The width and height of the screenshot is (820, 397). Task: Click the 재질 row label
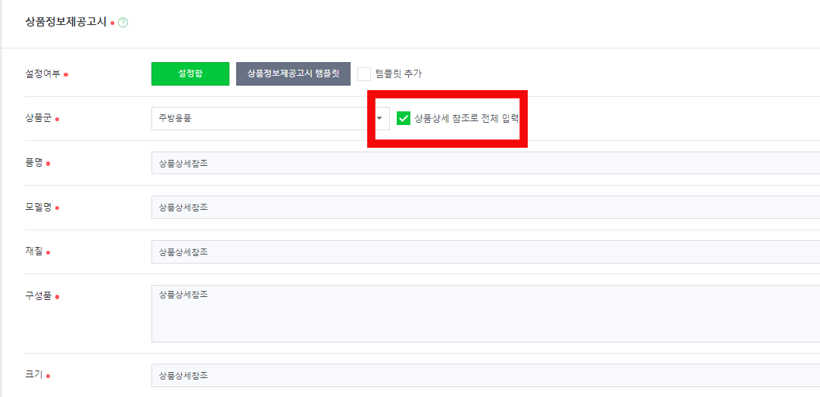point(34,252)
